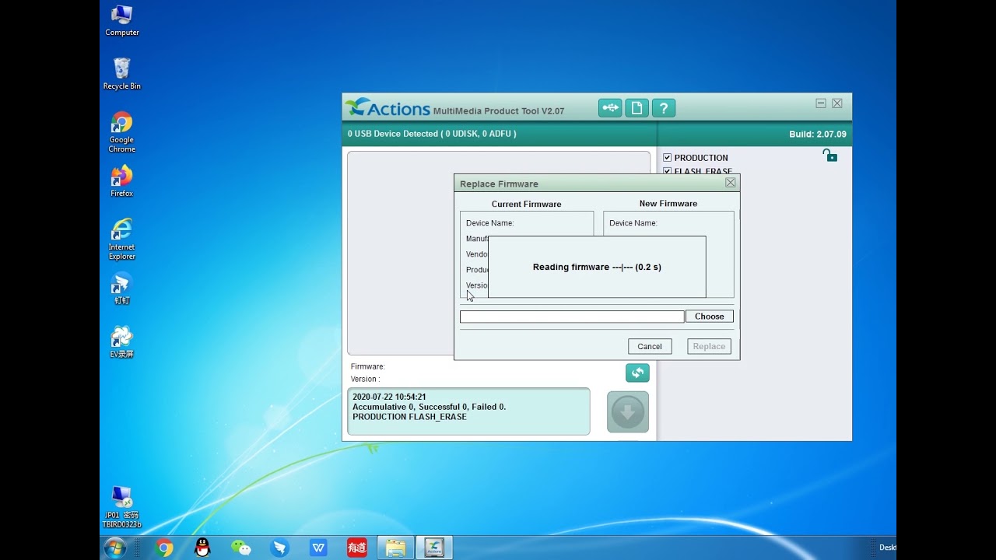Image resolution: width=996 pixels, height=560 pixels.
Task: Open the JP01 密码 desktop shortcut
Action: [122, 507]
